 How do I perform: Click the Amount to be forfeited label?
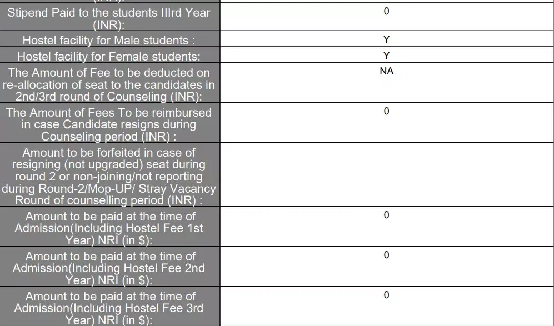[x=109, y=176]
